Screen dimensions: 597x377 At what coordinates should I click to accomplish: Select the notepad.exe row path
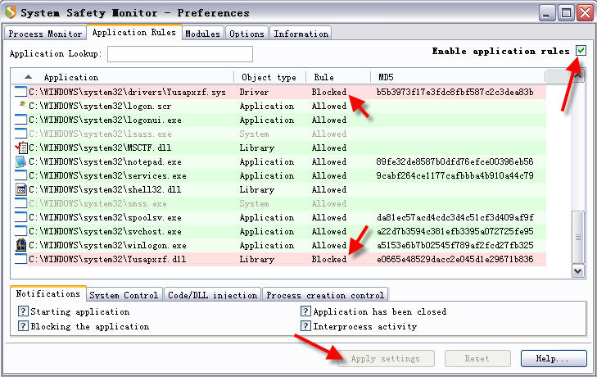click(x=105, y=161)
